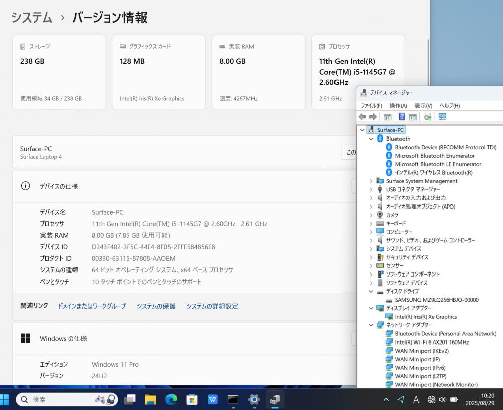
Task: Open the 表示(V) menu
Action: pyautogui.click(x=423, y=106)
